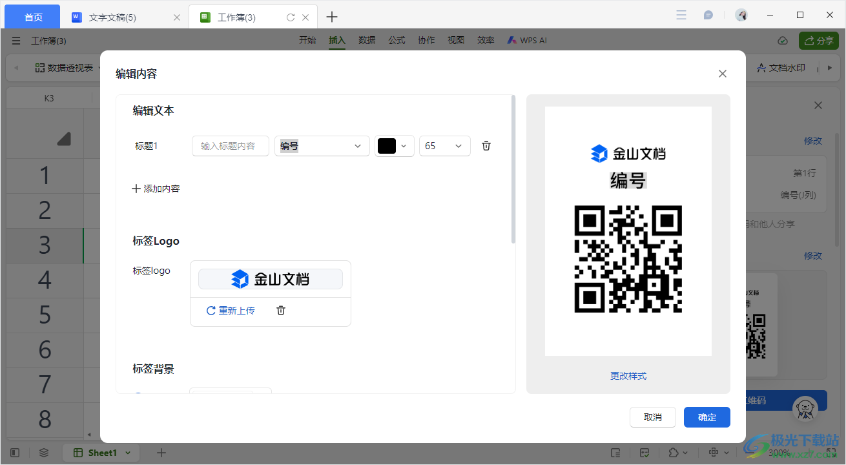This screenshot has width=846, height=465.
Task: Click the reading layout status bar icon
Action: coord(616,453)
